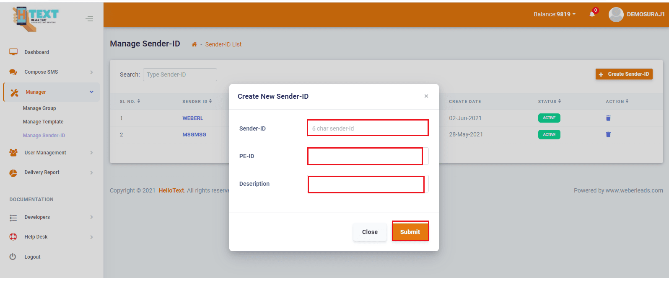Open the Balance dropdown

554,14
